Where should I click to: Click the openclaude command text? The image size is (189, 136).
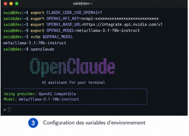(42, 49)
